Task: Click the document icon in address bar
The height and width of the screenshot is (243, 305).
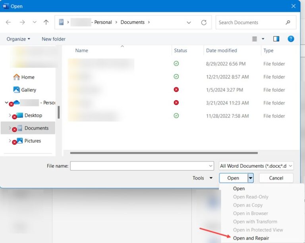Action: 61,22
